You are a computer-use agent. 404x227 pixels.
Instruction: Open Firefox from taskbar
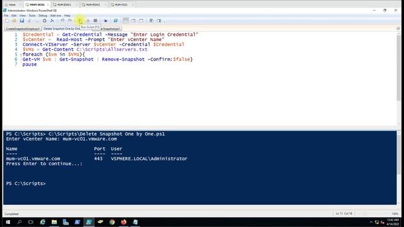click(124, 222)
